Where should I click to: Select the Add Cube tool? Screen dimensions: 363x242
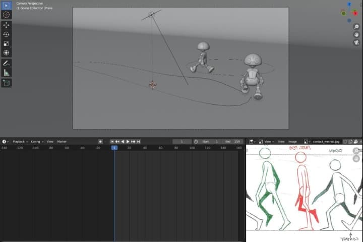pos(7,83)
